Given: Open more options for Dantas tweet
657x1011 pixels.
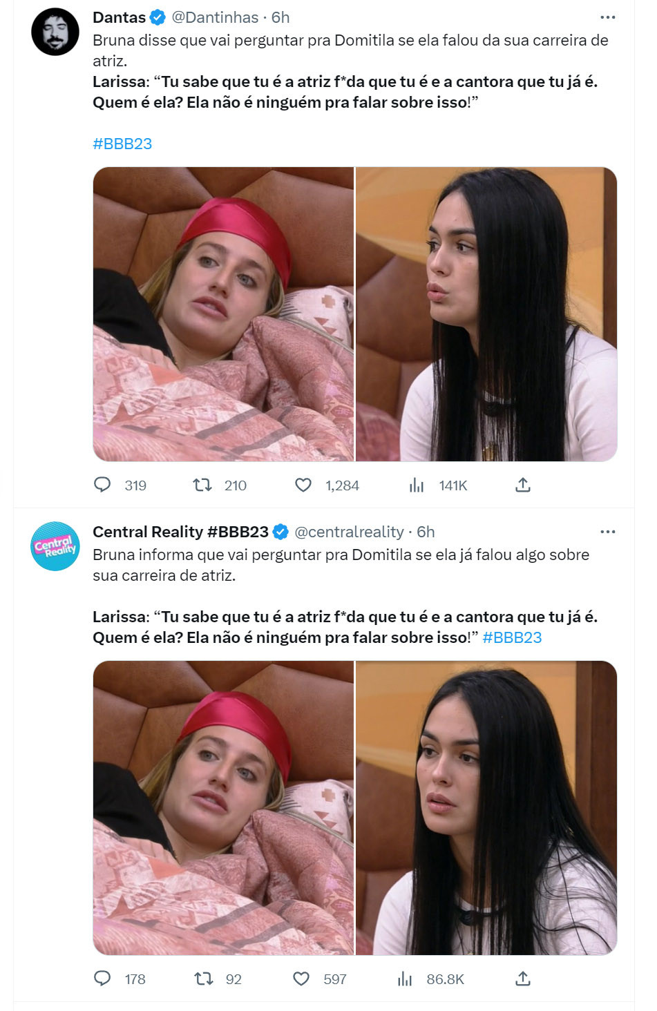Looking at the screenshot, I should (x=608, y=17).
